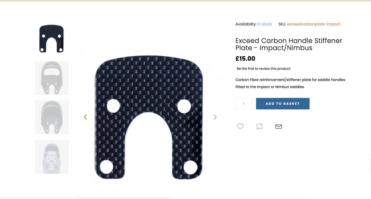Email this product to a friend
This screenshot has height=199, width=371.
coord(279,127)
